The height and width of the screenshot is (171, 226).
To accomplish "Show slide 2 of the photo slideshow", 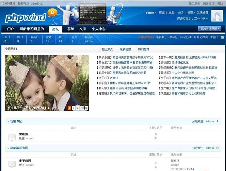I will click(x=73, y=108).
